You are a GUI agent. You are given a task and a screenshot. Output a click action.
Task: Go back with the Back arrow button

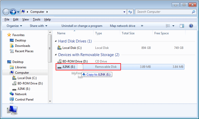(x=6, y=12)
